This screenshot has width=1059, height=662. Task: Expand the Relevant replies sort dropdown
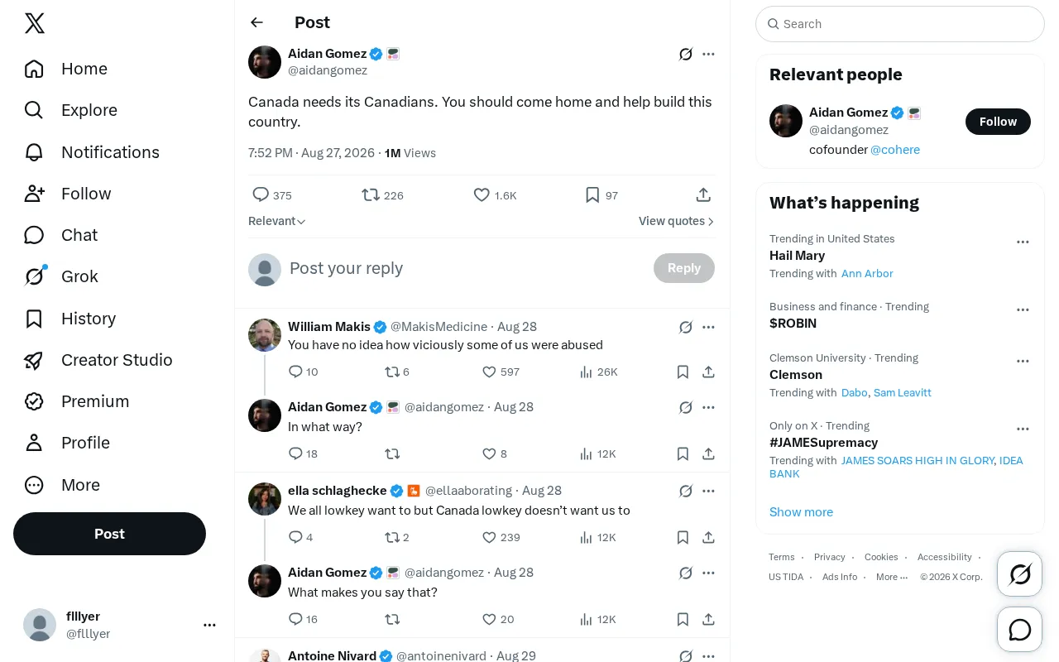pyautogui.click(x=277, y=221)
